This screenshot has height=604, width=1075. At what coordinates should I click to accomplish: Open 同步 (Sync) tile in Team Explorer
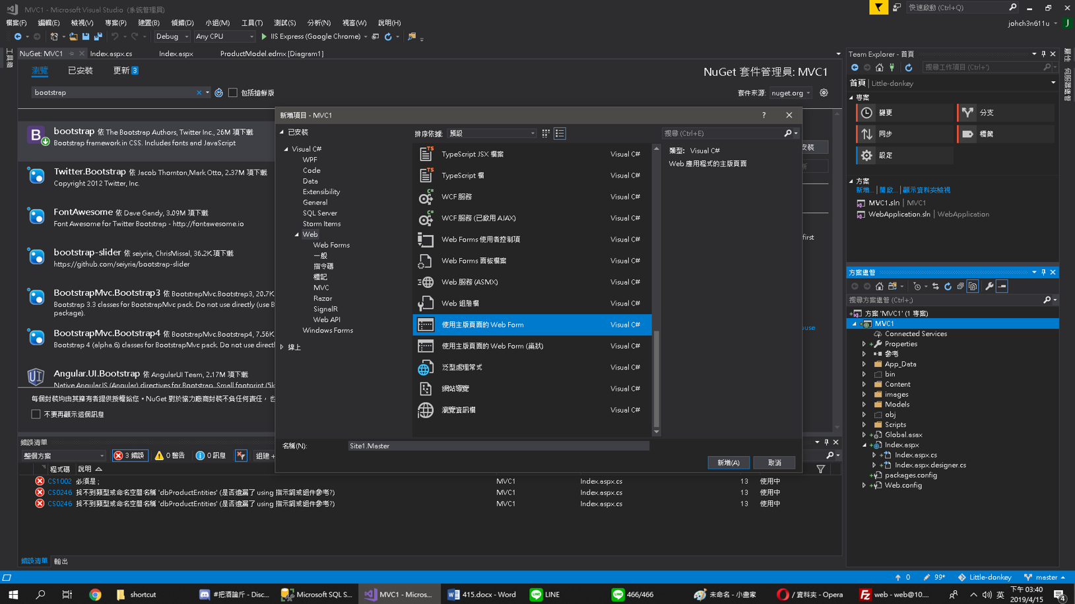click(x=904, y=134)
